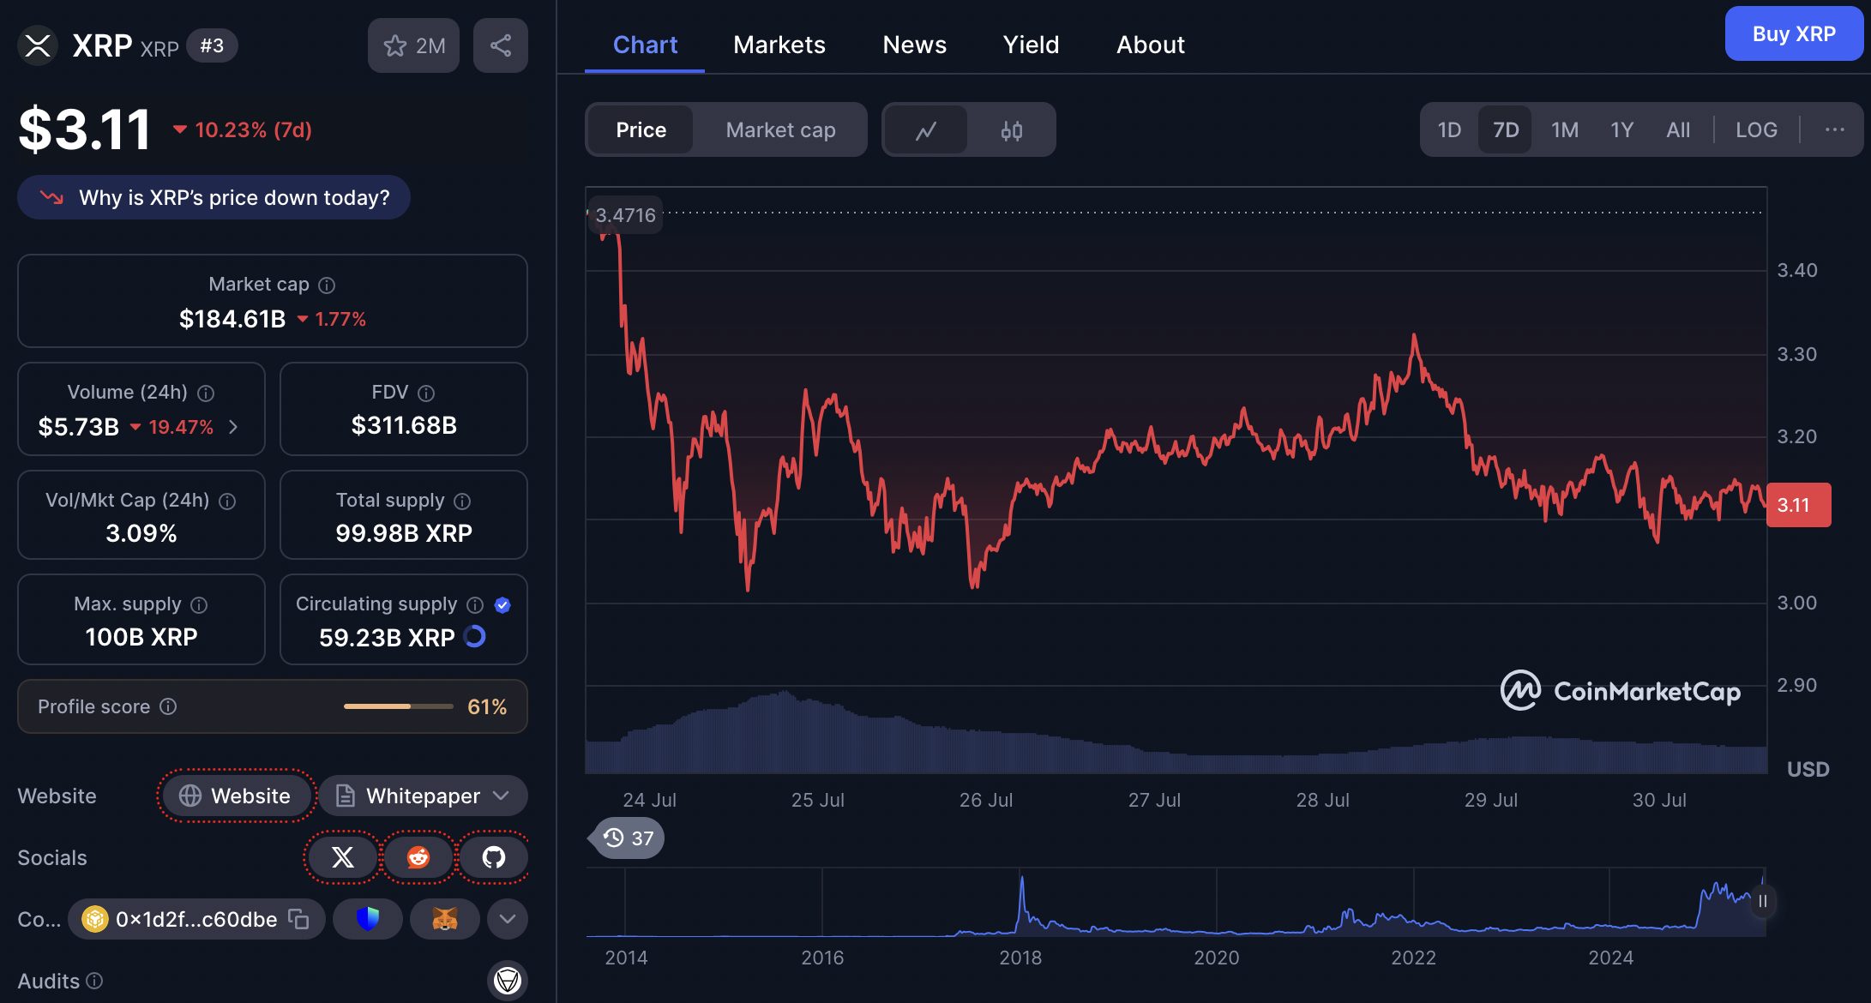Screen dimensions: 1871x1003
Task: Click the 100B XRP max supply value
Action: tap(141, 637)
